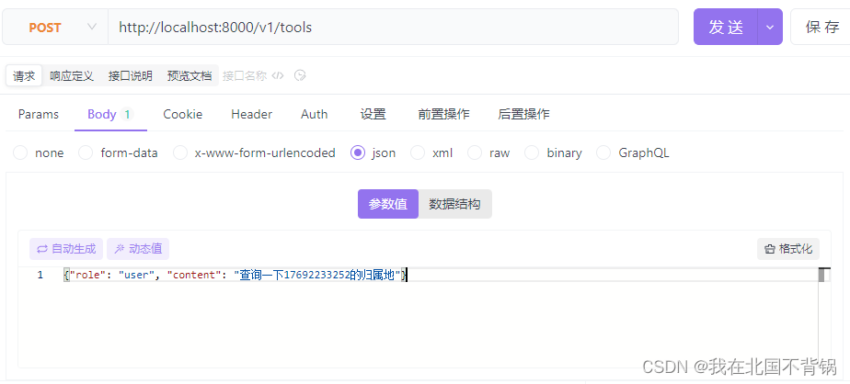
Task: Open the Params tab
Action: click(x=39, y=114)
